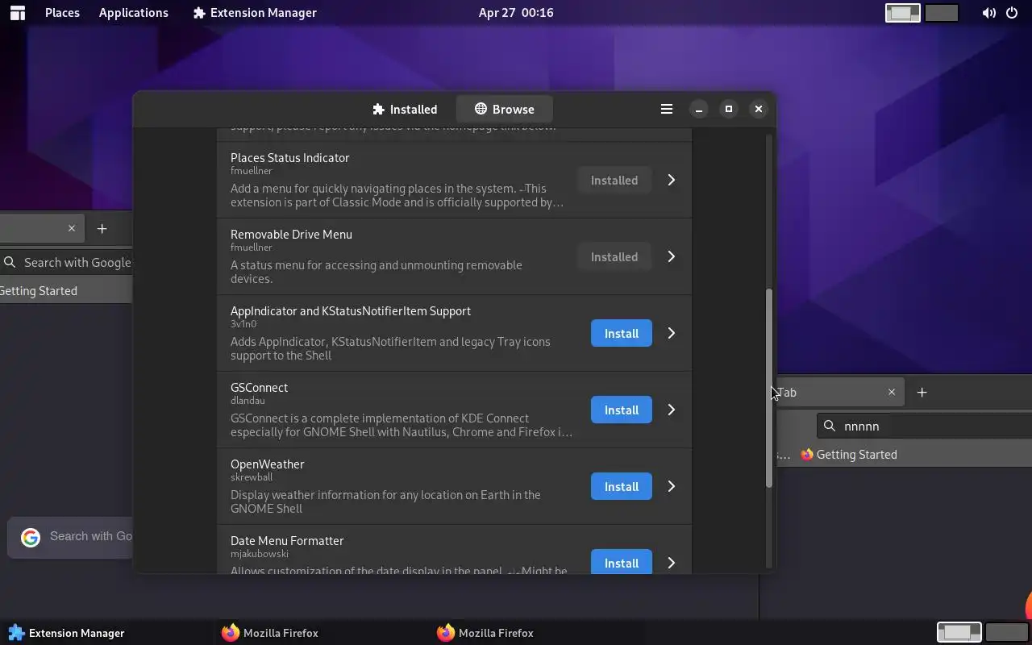Click Search with Google address bar in left Firefox
The width and height of the screenshot is (1032, 645).
point(65,262)
